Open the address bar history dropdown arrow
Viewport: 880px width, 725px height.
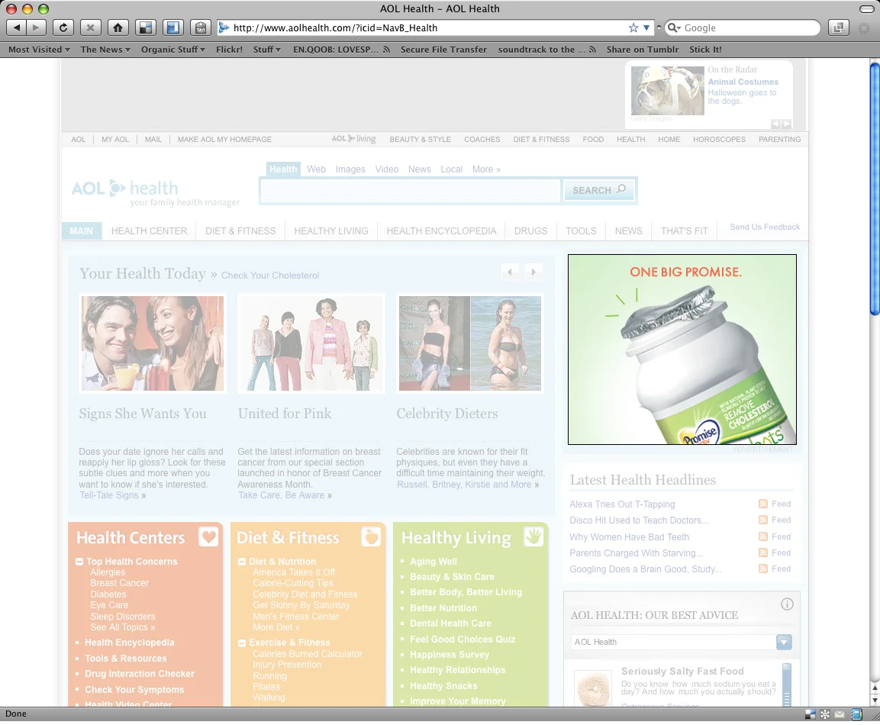point(646,27)
